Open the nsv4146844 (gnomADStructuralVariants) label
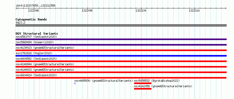The height and width of the screenshot is (99, 234). tap(45, 64)
